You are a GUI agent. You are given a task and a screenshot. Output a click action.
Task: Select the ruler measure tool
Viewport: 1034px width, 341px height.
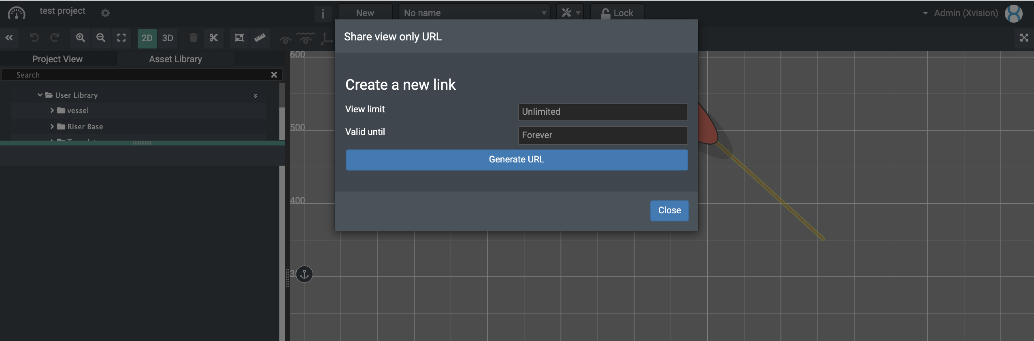click(260, 38)
